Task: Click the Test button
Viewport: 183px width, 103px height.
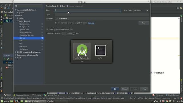Action: 144,23
